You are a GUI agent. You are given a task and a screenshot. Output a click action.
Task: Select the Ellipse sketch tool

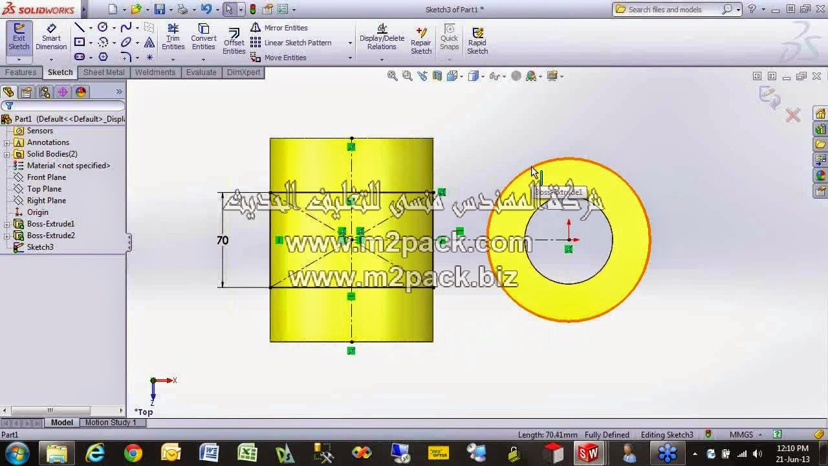[126, 42]
